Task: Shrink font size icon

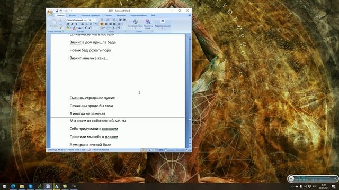Action: click(x=90, y=28)
